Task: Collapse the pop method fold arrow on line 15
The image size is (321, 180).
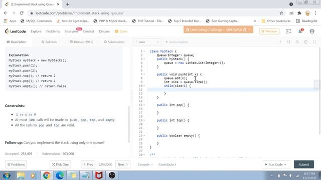Action: click(x=144, y=105)
